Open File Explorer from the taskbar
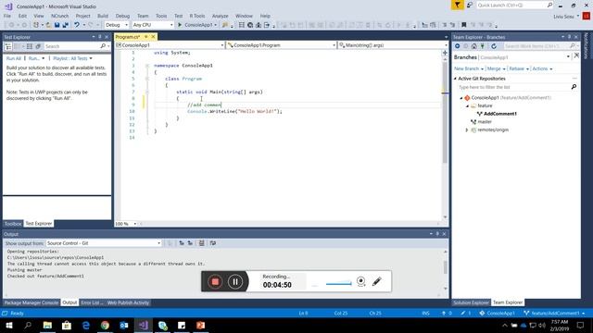Screen dimensions: 593x333 point(47,325)
